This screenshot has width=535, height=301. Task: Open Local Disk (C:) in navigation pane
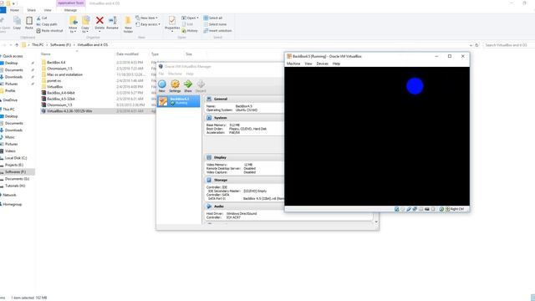tap(16, 158)
